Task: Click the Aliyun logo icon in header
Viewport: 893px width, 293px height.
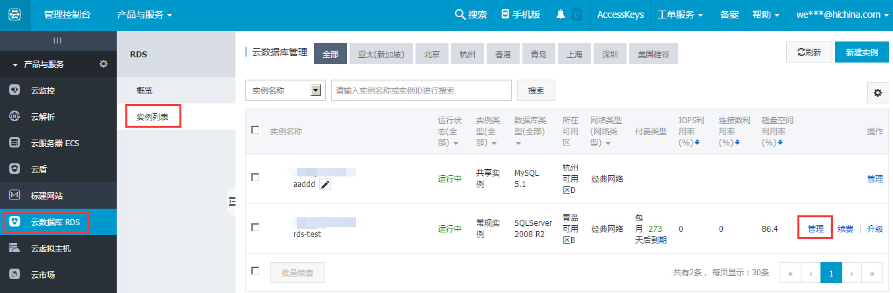Action: 15,14
